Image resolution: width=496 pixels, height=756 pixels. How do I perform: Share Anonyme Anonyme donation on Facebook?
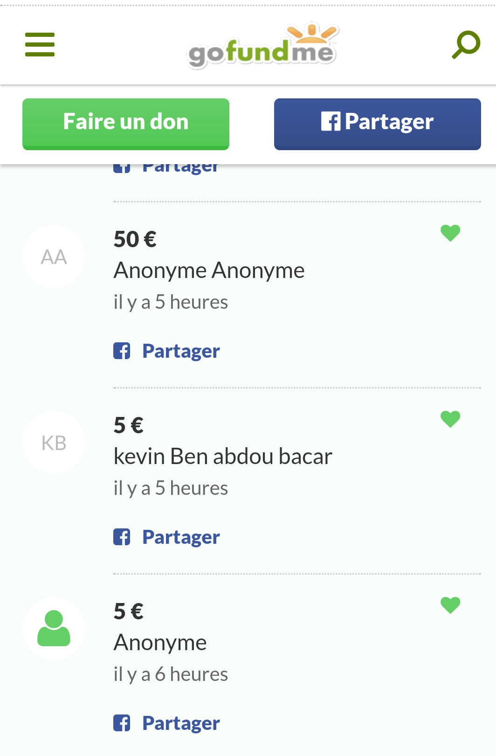[x=180, y=351]
